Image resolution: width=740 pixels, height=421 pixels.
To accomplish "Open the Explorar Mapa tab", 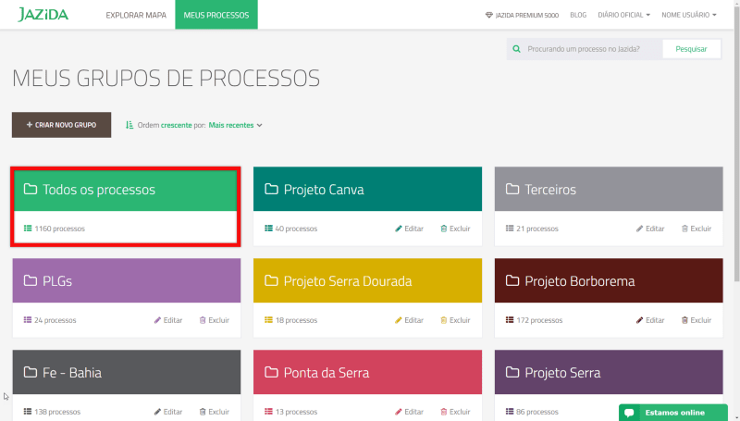I will click(x=136, y=15).
